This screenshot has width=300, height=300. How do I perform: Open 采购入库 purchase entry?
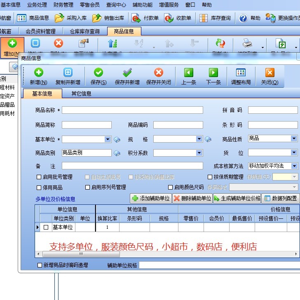click(70, 18)
